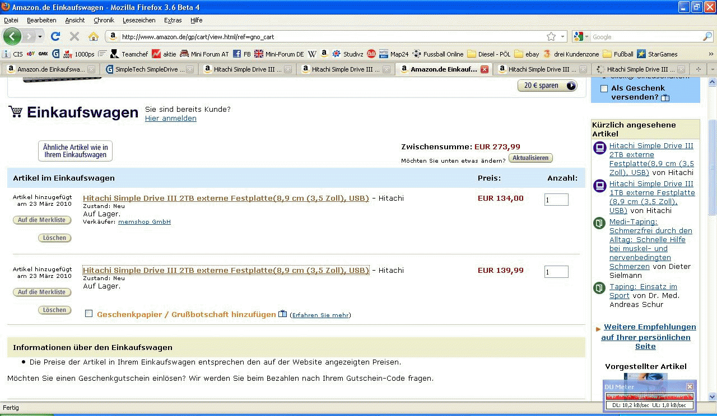The height and width of the screenshot is (416, 717).
Task: Expand the URL bar history dropdown
Action: pos(563,36)
